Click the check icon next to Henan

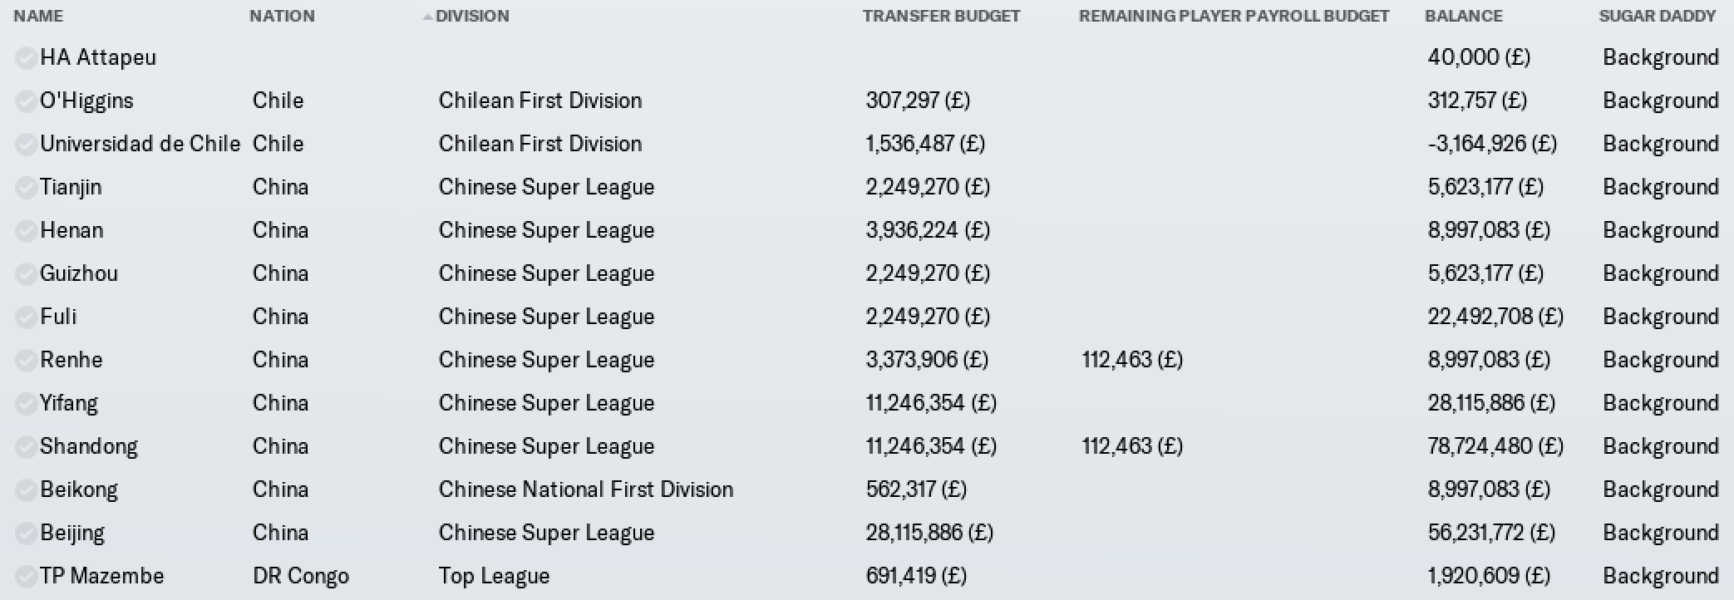(x=26, y=230)
